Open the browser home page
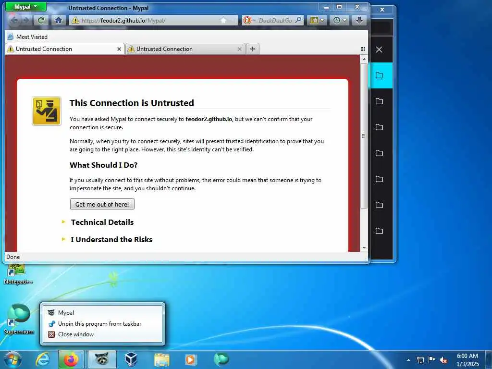Viewport: 492px width, 369px height. point(58,20)
